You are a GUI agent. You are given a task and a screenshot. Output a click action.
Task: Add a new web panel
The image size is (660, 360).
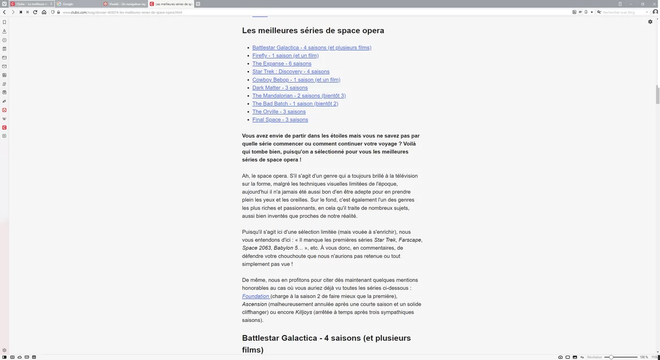[x=4, y=136]
